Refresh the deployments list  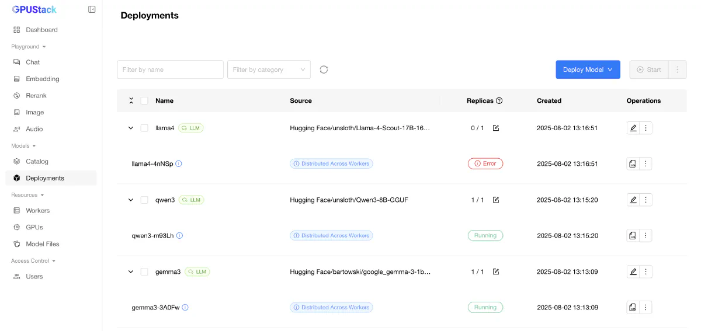324,69
